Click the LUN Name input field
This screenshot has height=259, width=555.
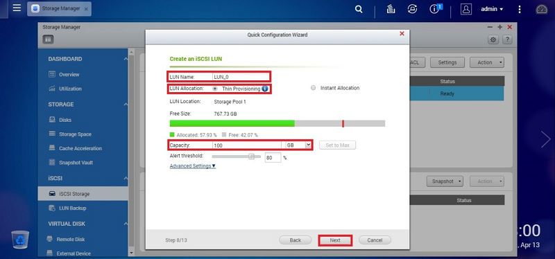click(241, 77)
